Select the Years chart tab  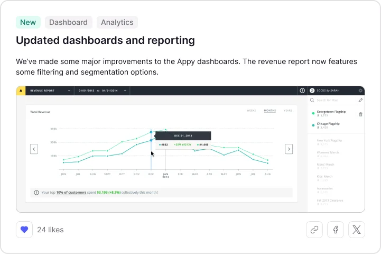287,111
